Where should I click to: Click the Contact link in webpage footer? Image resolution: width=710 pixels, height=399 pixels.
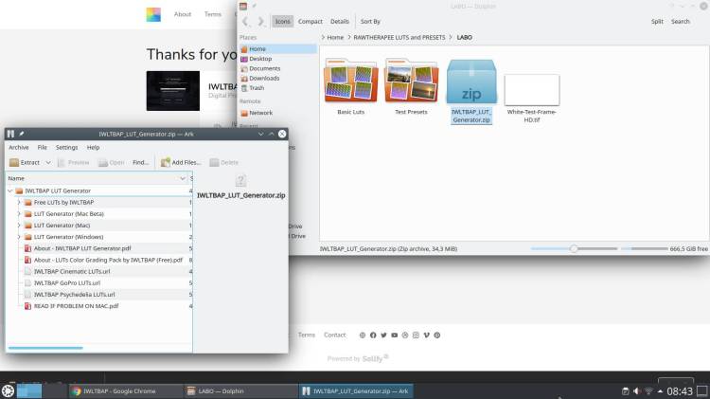[334, 336]
